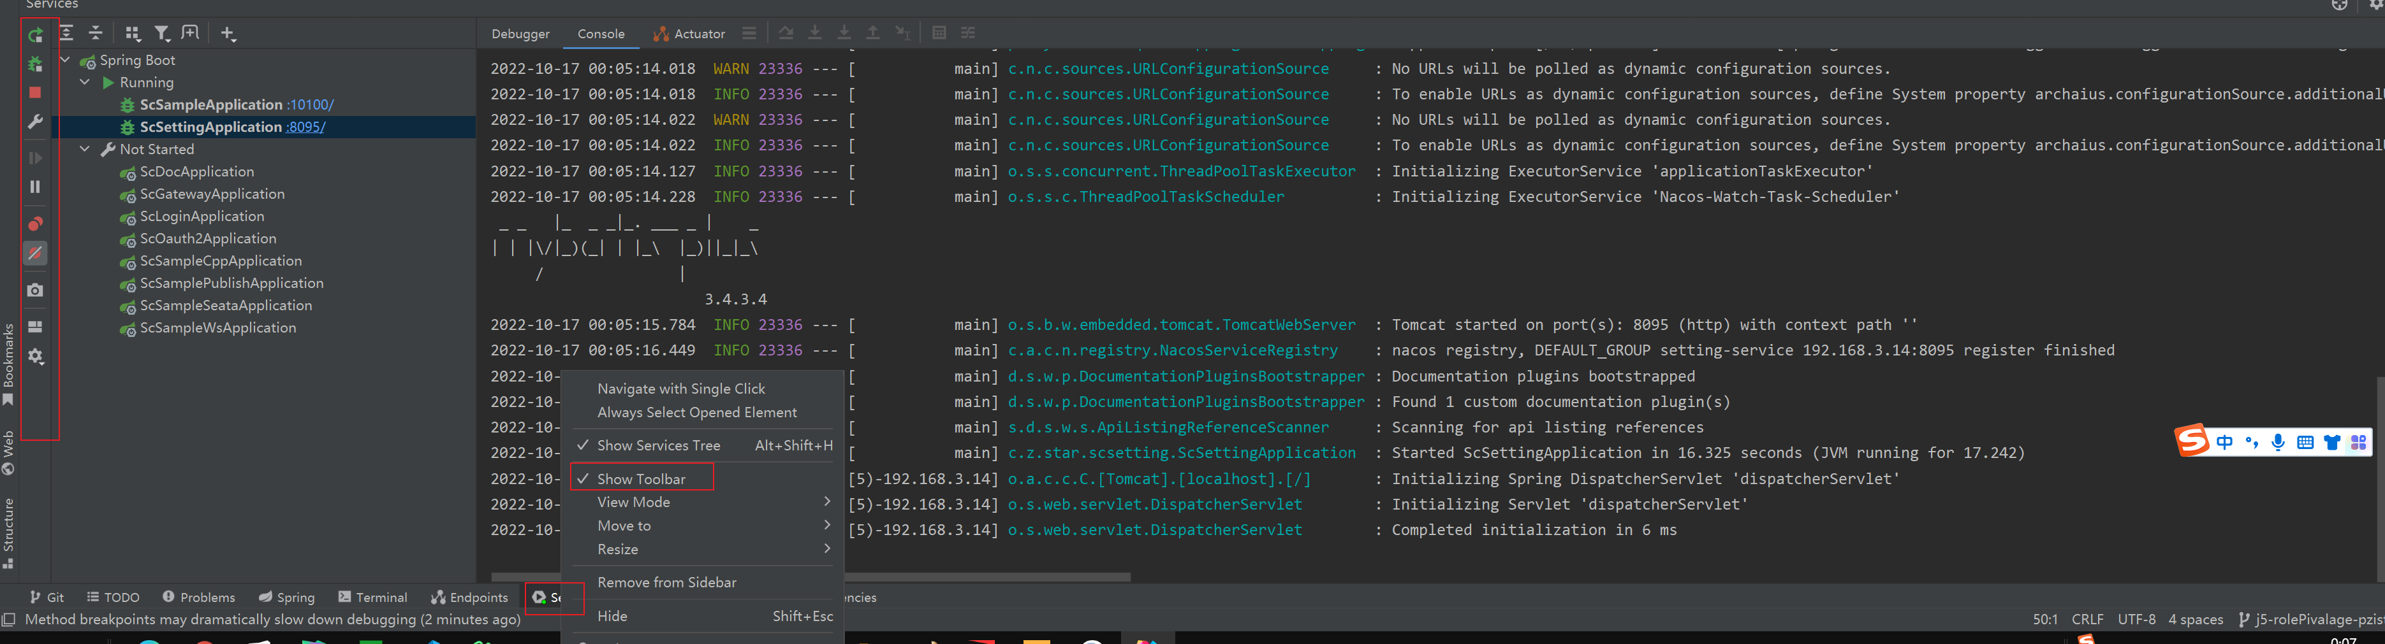This screenshot has width=2385, height=644.
Task: Expand the Move to submenu
Action: pos(703,526)
